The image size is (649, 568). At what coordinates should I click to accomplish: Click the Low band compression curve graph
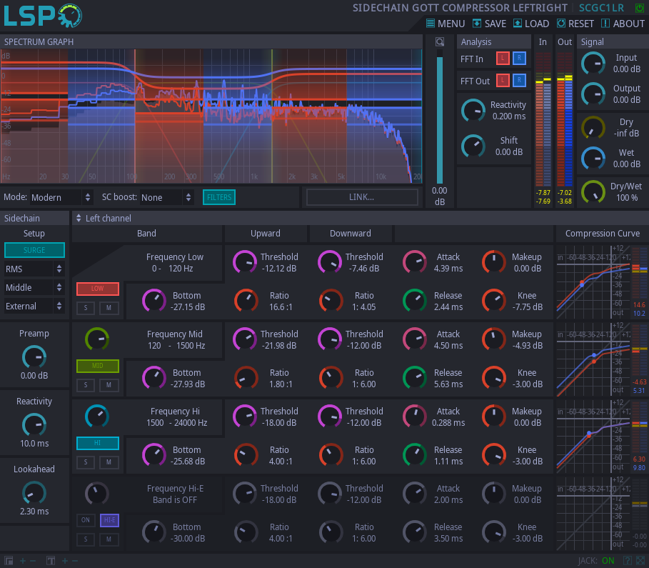(x=593, y=281)
